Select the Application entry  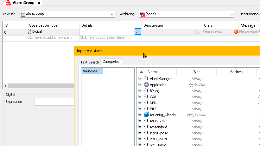[x=158, y=85]
